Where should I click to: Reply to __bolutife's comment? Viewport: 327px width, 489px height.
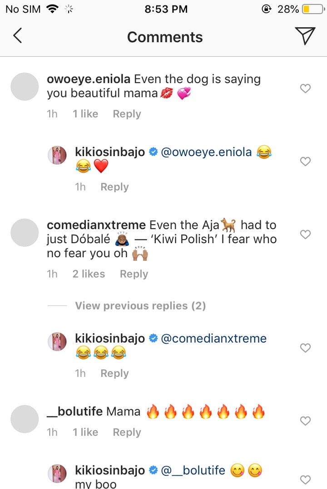point(127,432)
